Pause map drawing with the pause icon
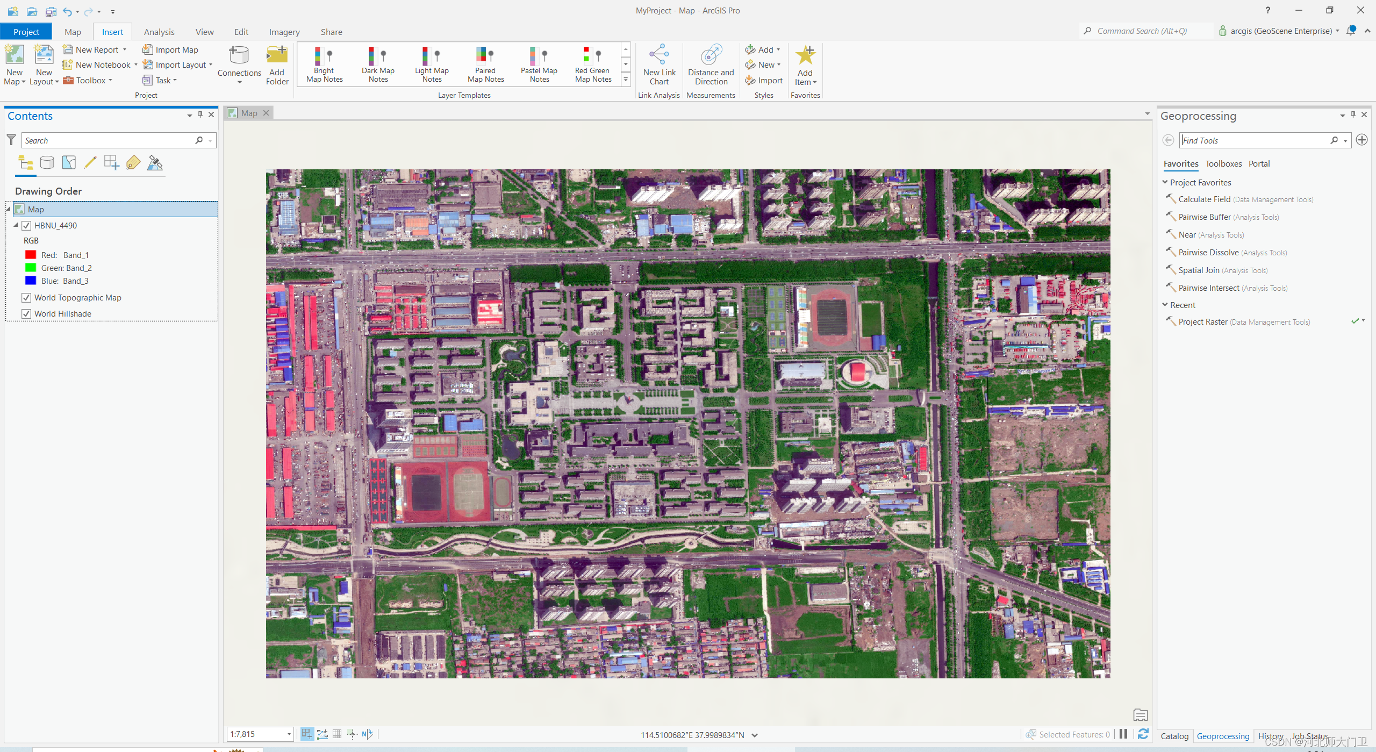Viewport: 1376px width, 752px height. 1123,734
